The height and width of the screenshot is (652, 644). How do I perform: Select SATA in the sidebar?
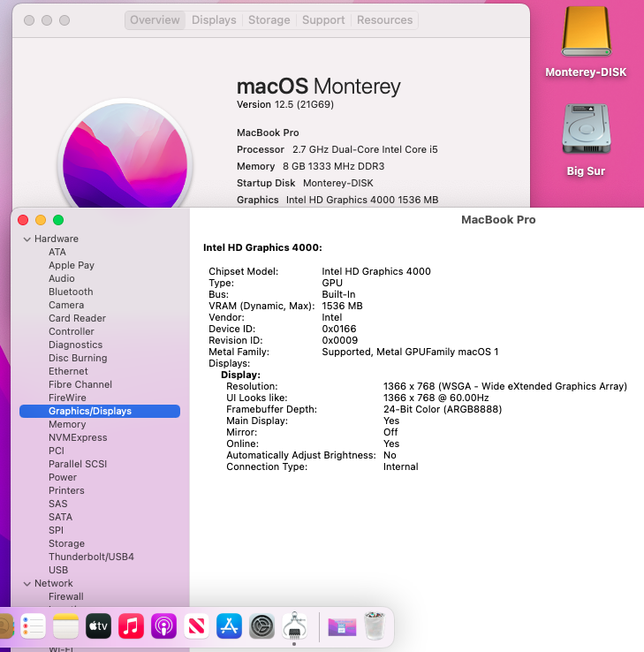[x=61, y=518]
